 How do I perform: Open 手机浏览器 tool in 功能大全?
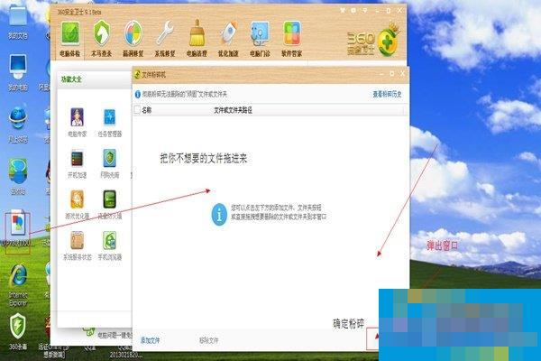click(x=110, y=245)
